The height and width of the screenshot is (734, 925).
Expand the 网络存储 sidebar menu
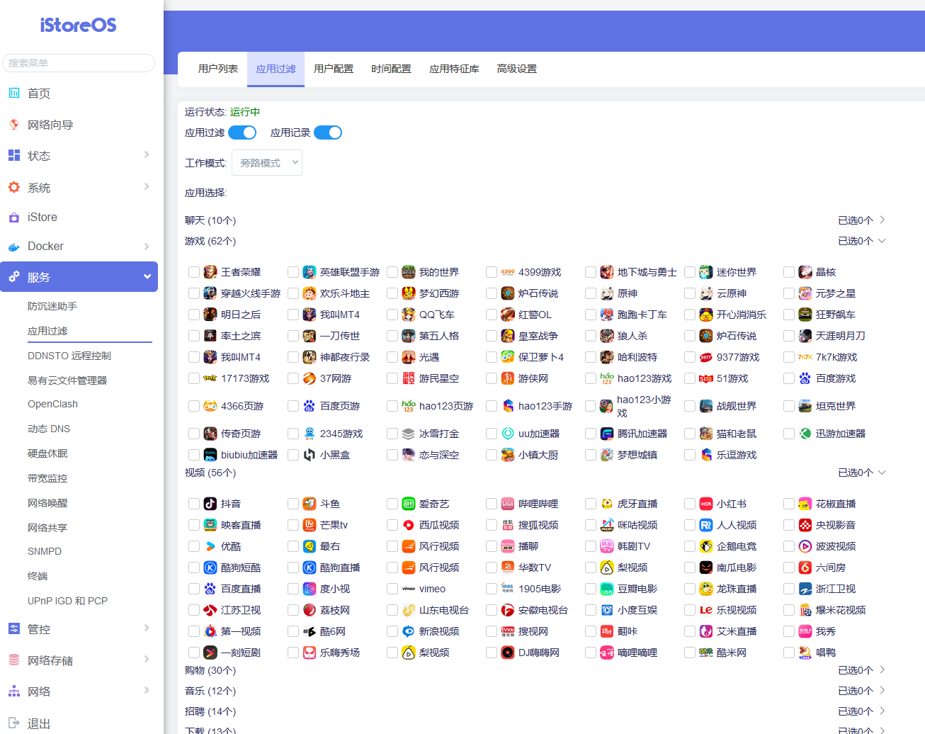(x=79, y=660)
